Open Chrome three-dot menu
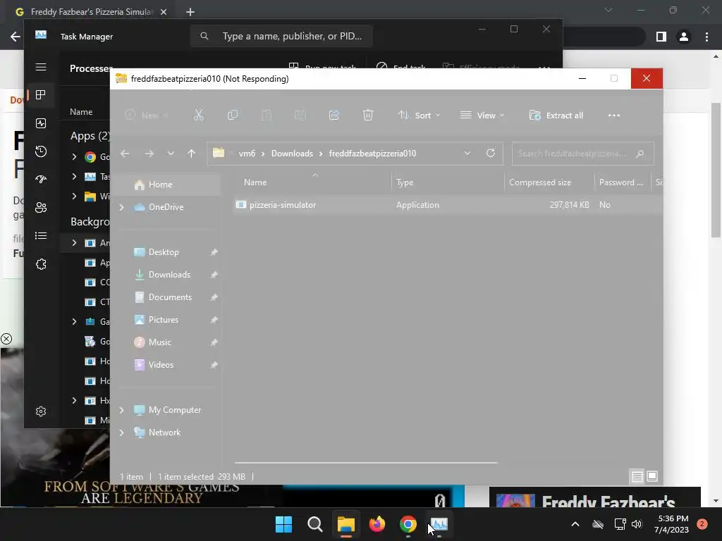This screenshot has width=722, height=541. coord(706,37)
